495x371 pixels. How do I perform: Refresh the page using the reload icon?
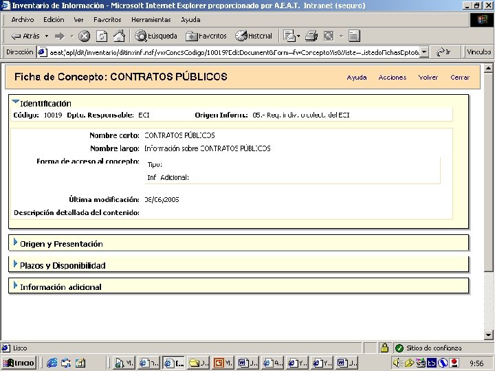pos(102,36)
